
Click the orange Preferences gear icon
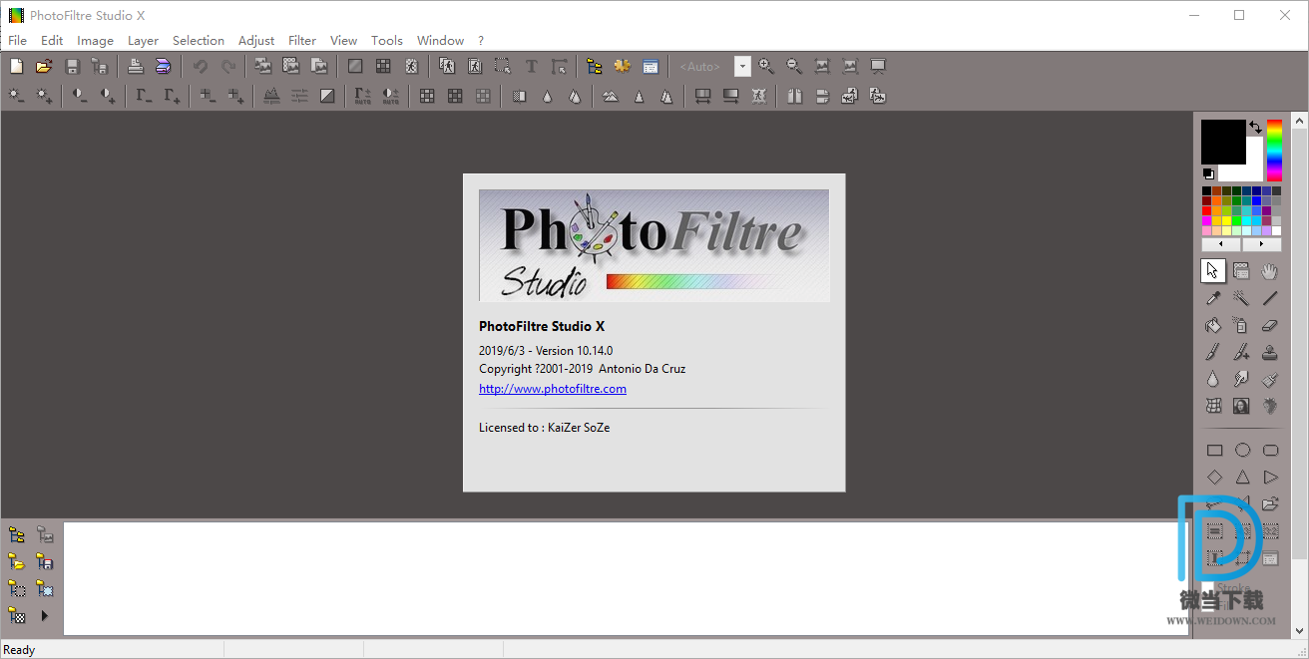click(x=623, y=67)
